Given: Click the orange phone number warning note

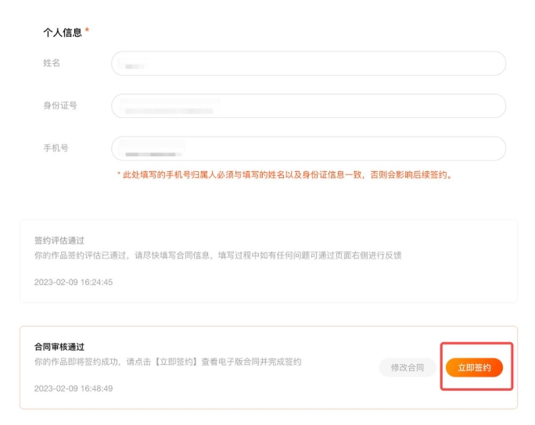Looking at the screenshot, I should 285,175.
